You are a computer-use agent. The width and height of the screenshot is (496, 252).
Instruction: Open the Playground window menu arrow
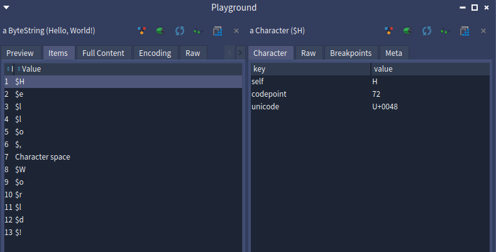click(6, 7)
